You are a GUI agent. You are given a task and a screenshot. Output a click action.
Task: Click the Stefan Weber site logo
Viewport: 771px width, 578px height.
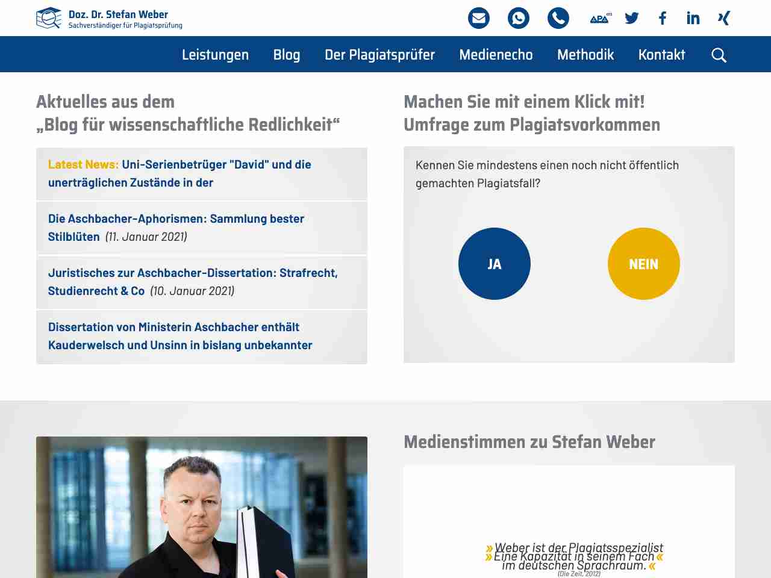pyautogui.click(x=109, y=18)
